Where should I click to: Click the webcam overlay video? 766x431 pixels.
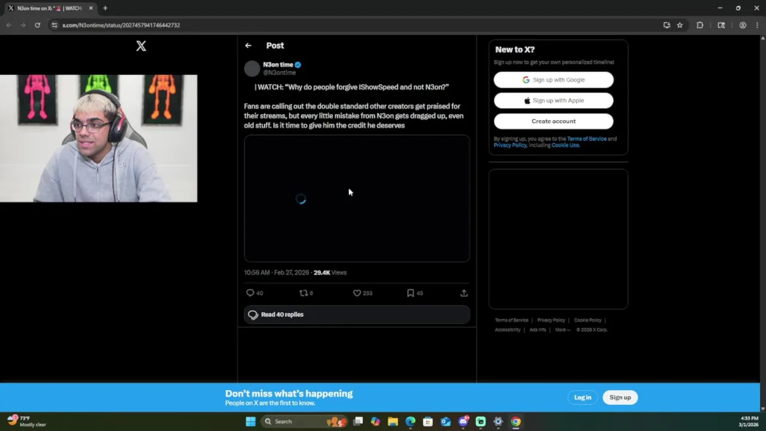(x=99, y=138)
